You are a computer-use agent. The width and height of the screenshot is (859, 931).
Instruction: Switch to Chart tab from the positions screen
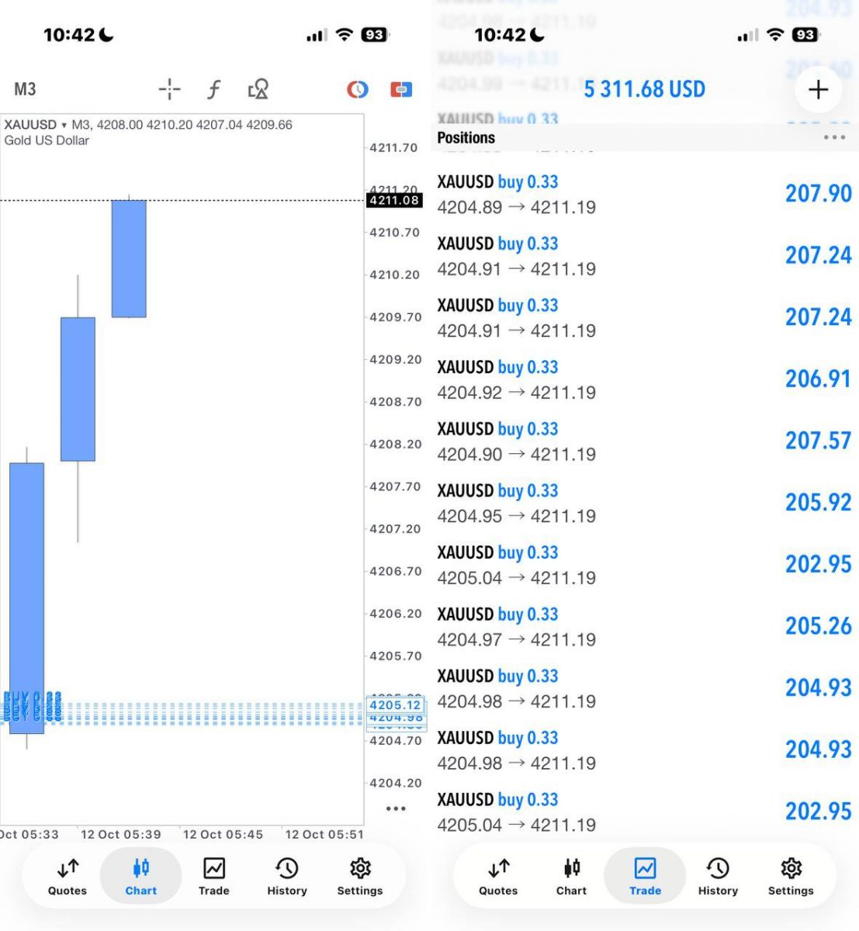[571, 877]
